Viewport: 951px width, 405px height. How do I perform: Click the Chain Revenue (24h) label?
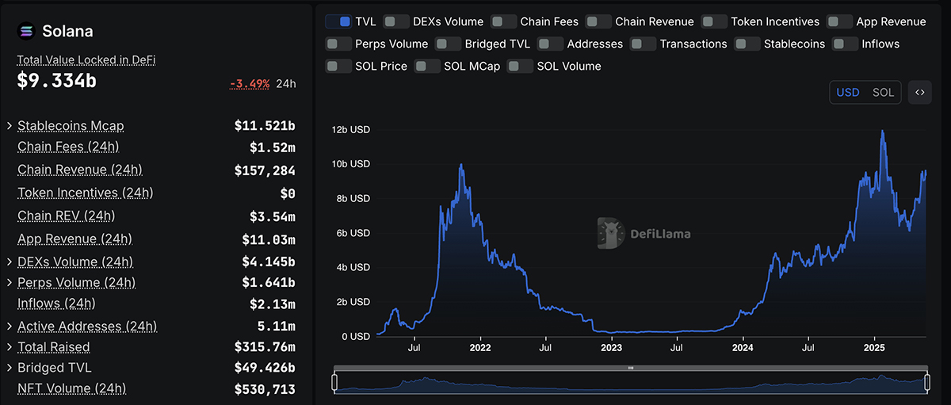click(80, 170)
